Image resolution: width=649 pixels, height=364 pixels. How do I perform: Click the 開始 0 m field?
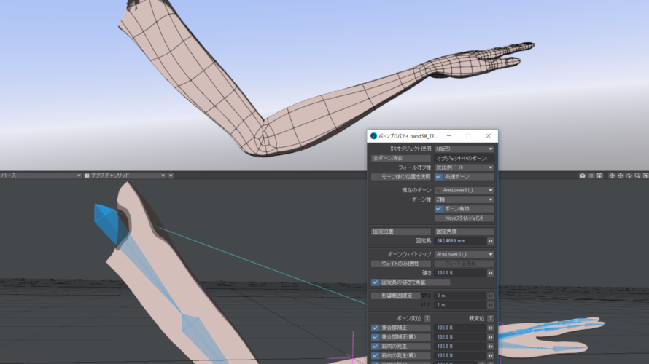click(x=460, y=296)
